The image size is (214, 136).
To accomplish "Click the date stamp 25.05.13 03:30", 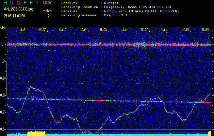I will [x=14, y=16].
